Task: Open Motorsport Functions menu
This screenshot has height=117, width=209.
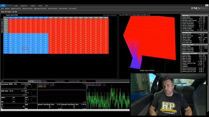Action: (40, 8)
